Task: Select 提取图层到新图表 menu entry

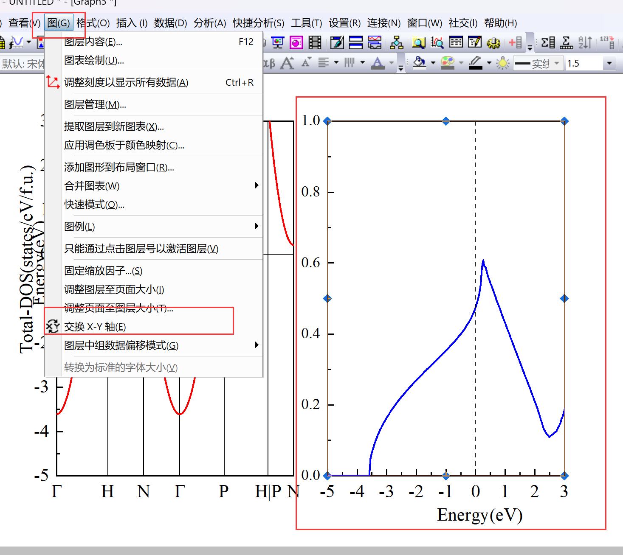Action: click(x=154, y=126)
